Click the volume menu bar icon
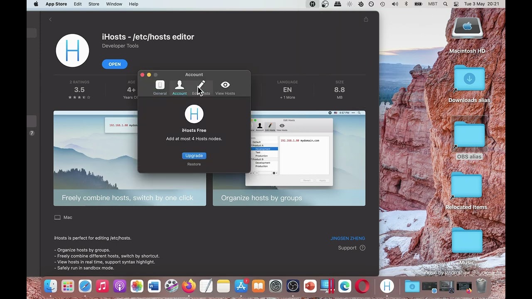The width and height of the screenshot is (532, 299). pos(394,4)
